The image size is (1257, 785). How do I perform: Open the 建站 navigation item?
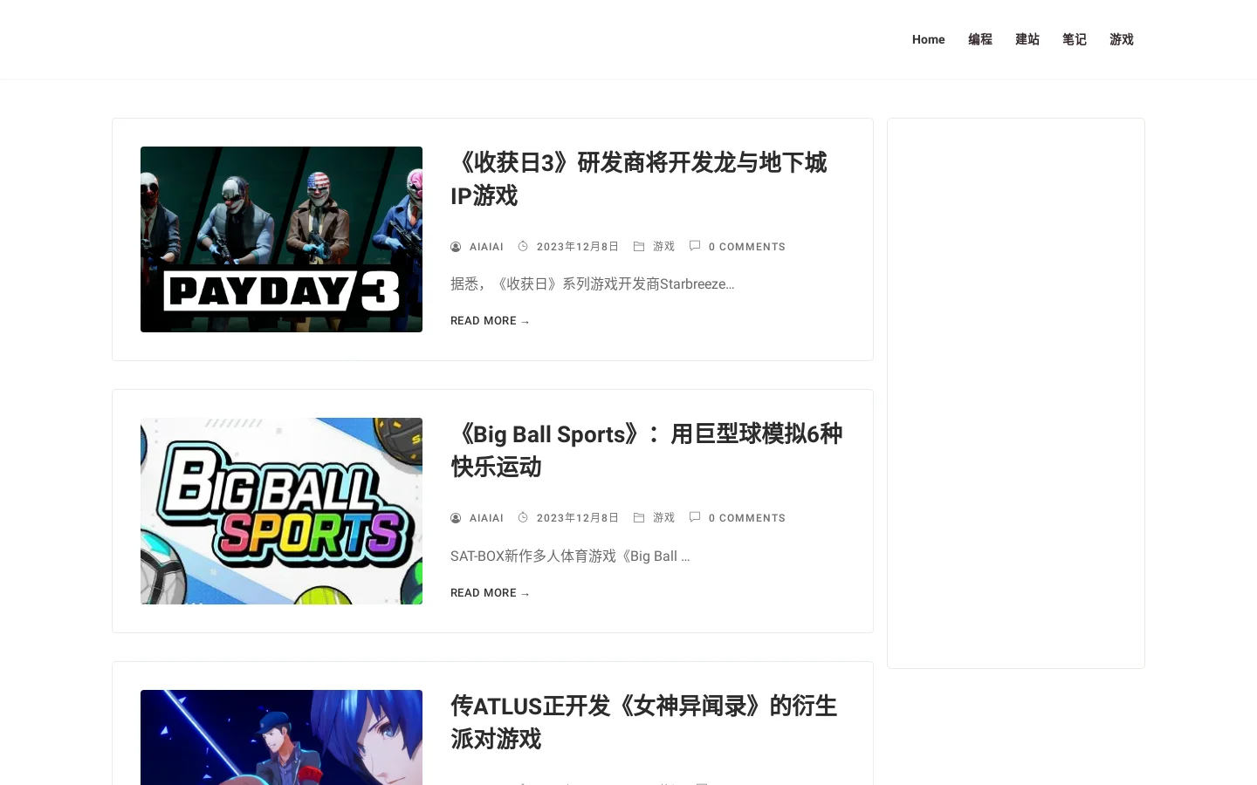[1027, 39]
